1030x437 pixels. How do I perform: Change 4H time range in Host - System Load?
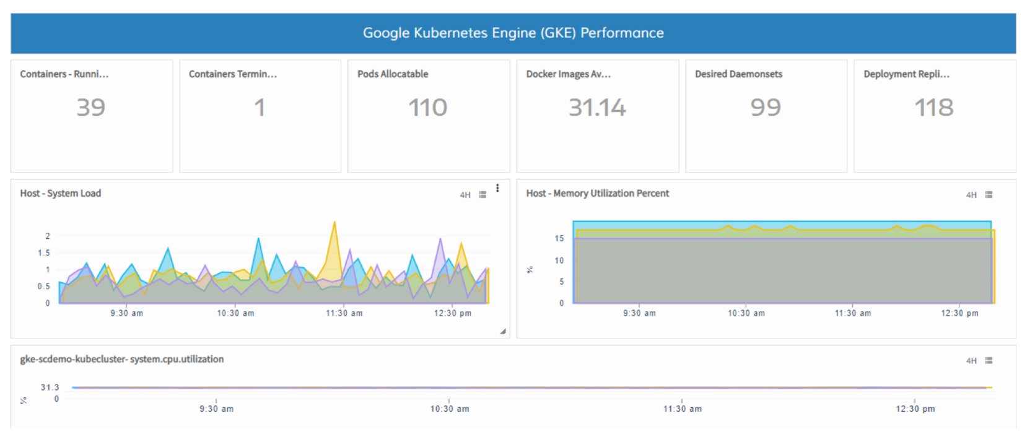pyautogui.click(x=465, y=195)
